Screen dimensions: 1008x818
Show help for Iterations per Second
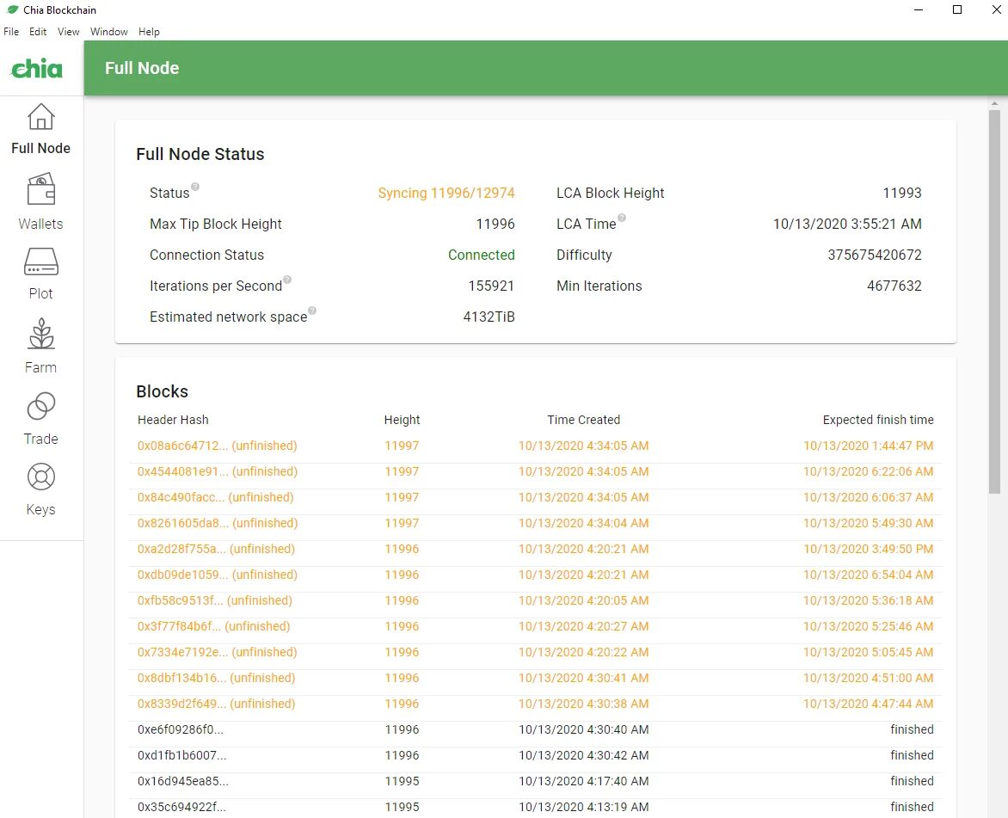click(x=287, y=279)
